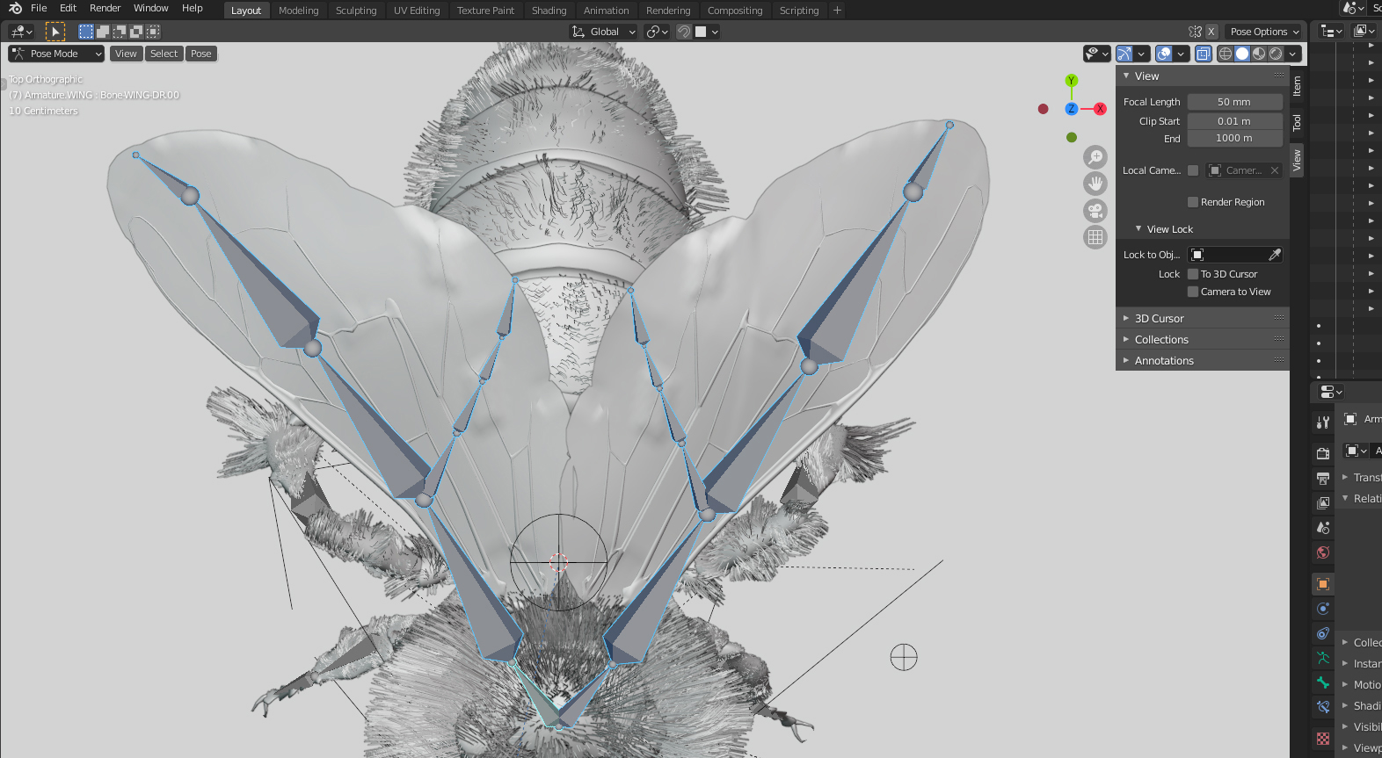Select solid viewport shading

[x=1242, y=54]
